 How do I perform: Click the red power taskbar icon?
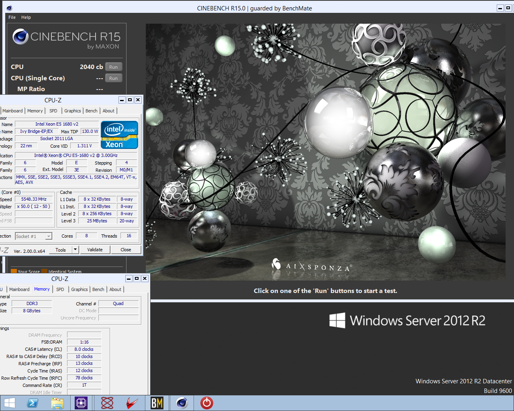pyautogui.click(x=207, y=403)
